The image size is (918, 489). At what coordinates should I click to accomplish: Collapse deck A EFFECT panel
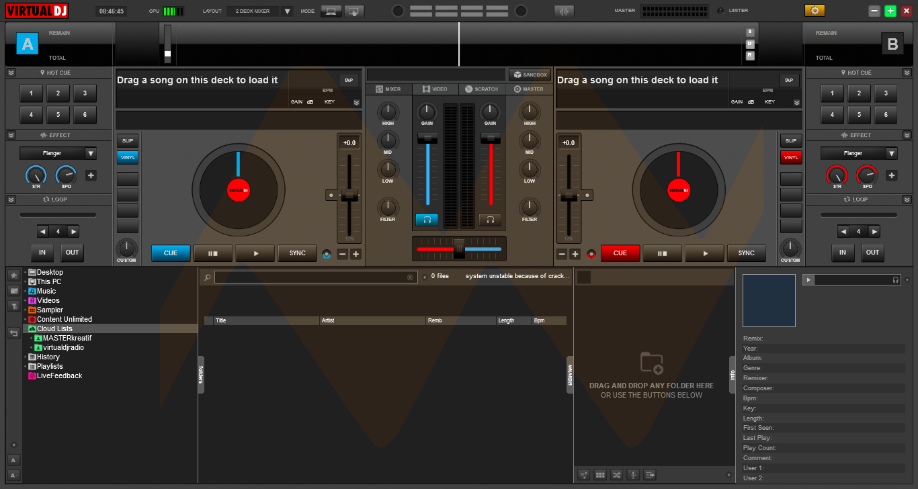[x=11, y=135]
